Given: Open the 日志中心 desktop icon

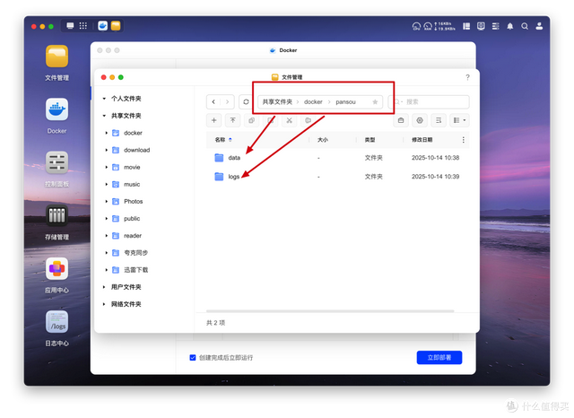Looking at the screenshot, I should click(x=57, y=321).
